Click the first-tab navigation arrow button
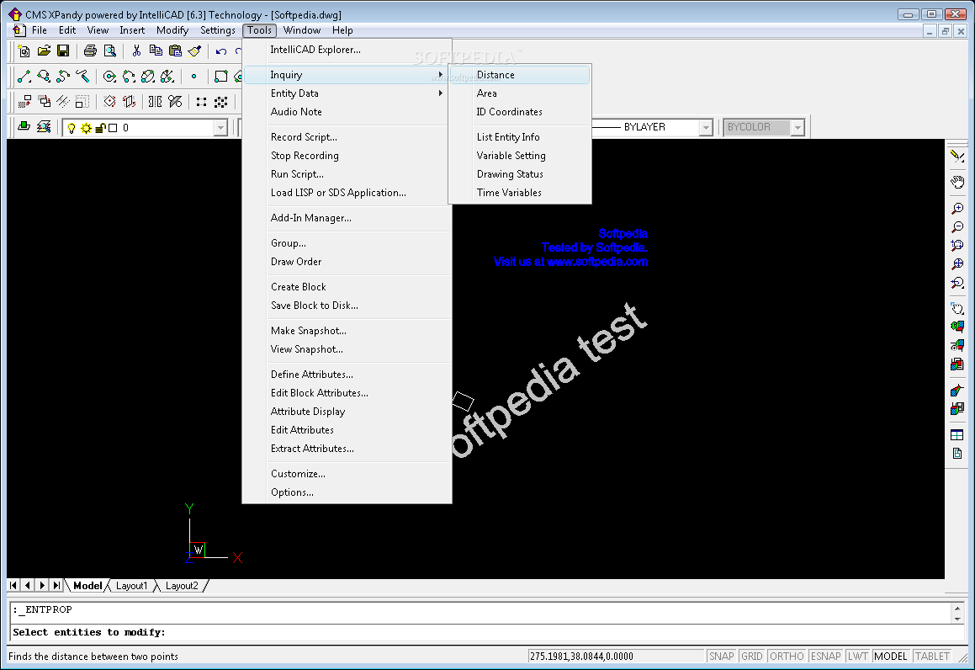 pyautogui.click(x=13, y=585)
